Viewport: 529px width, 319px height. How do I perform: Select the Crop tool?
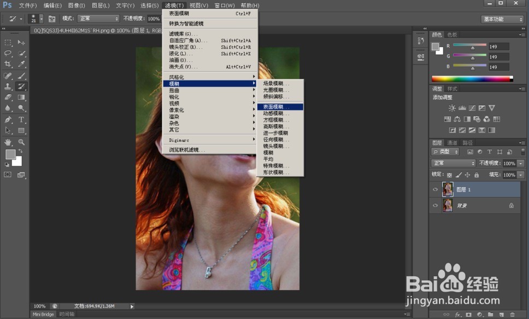(x=8, y=64)
